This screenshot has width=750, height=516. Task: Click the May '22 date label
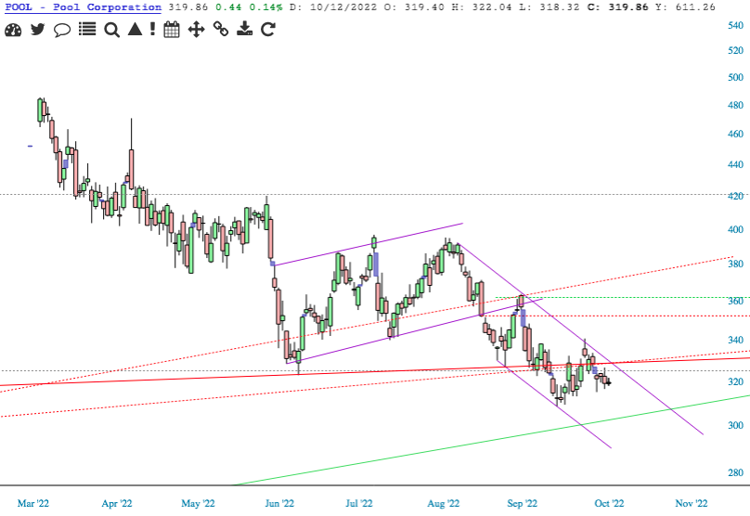tap(198, 503)
